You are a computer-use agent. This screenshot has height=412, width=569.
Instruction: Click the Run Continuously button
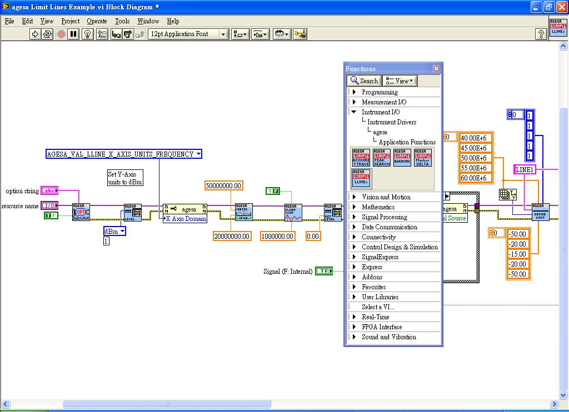click(47, 34)
